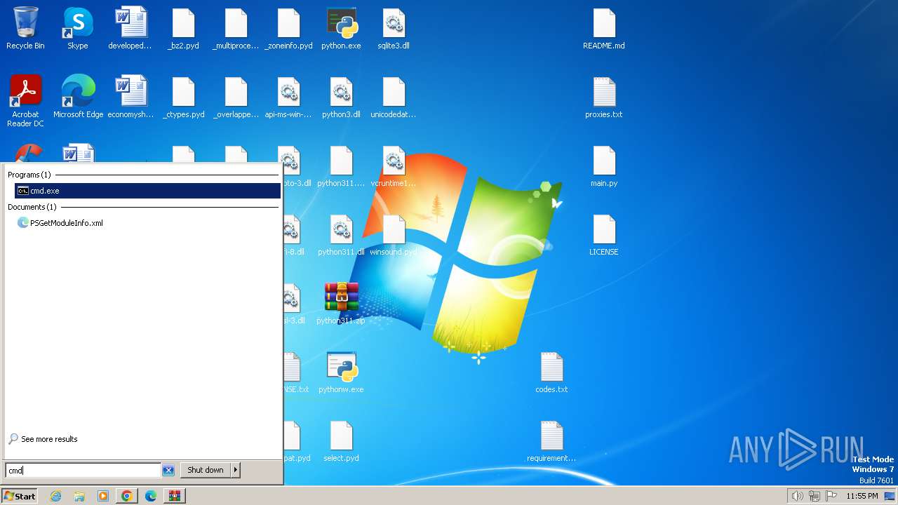The height and width of the screenshot is (505, 898).
Task: Select the sqlite3.dll file
Action: [394, 29]
